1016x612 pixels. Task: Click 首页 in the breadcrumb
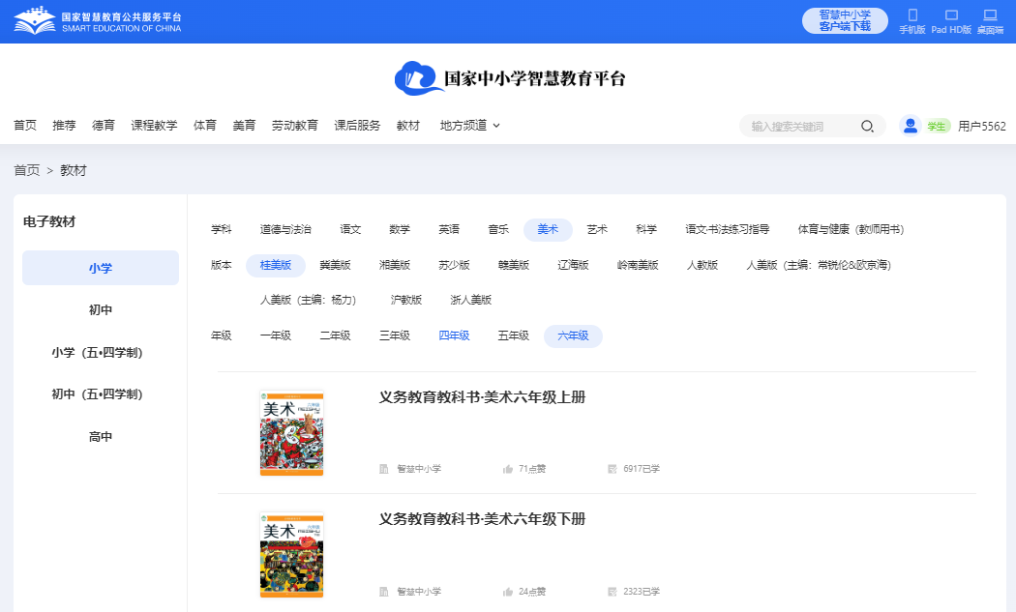pos(26,170)
